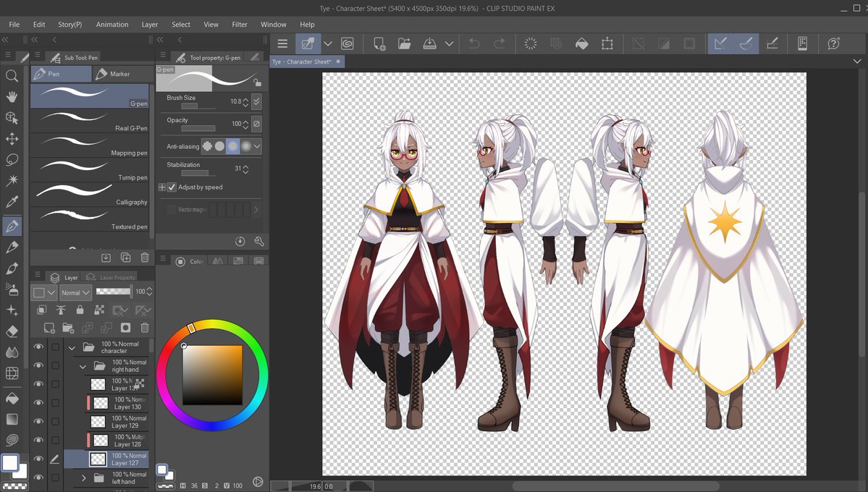Delete sub tool with trash icon
Image resolution: width=868 pixels, height=492 pixels.
145,258
